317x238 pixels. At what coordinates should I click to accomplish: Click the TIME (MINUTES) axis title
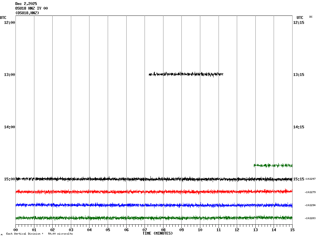click(x=158, y=233)
